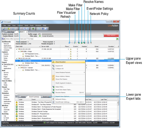Close the Capture 1 tab with its X
Viewport: 144px width, 128px height.
(x=27, y=32)
